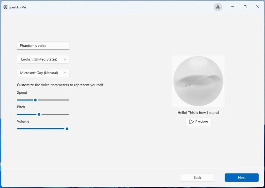The image size is (265, 188).
Task: Close the SpeakForMe window
Action: [258, 7]
